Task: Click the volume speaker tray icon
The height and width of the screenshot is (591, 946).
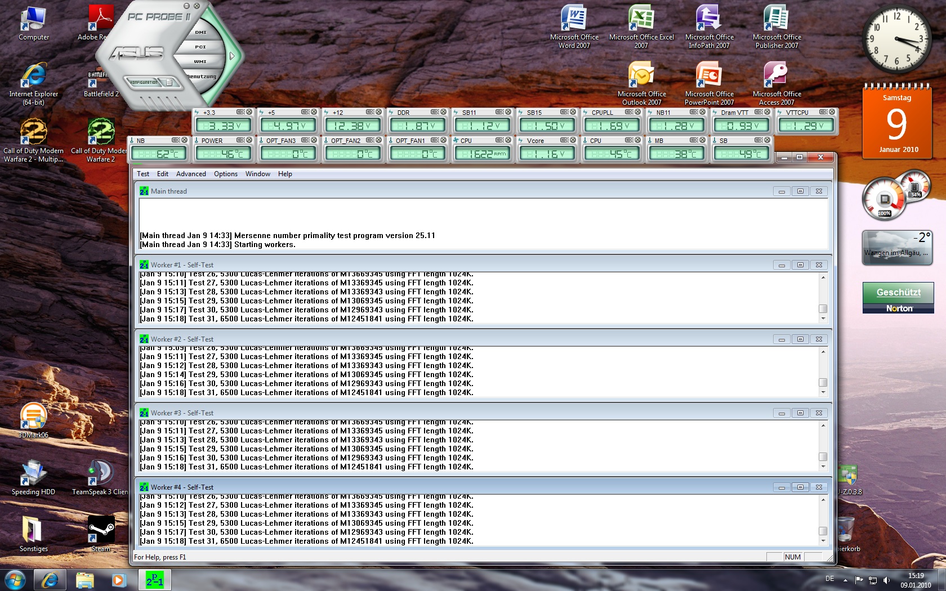Action: coord(886,580)
